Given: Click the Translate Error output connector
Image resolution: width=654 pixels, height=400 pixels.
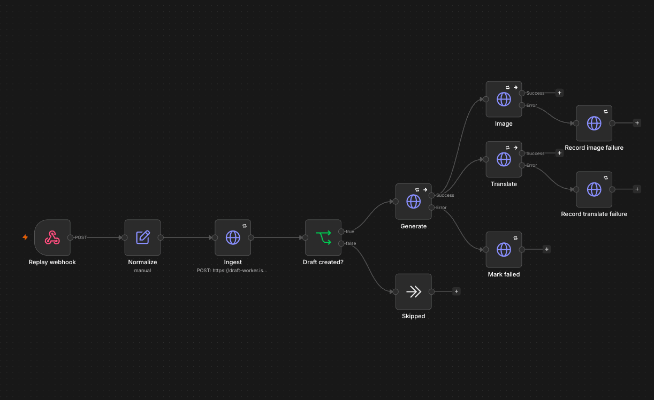Looking at the screenshot, I should point(522,165).
